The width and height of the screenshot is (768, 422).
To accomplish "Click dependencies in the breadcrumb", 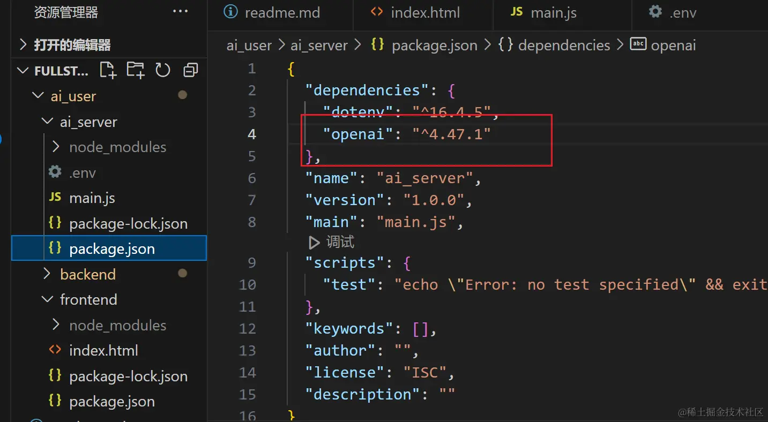I will point(564,46).
